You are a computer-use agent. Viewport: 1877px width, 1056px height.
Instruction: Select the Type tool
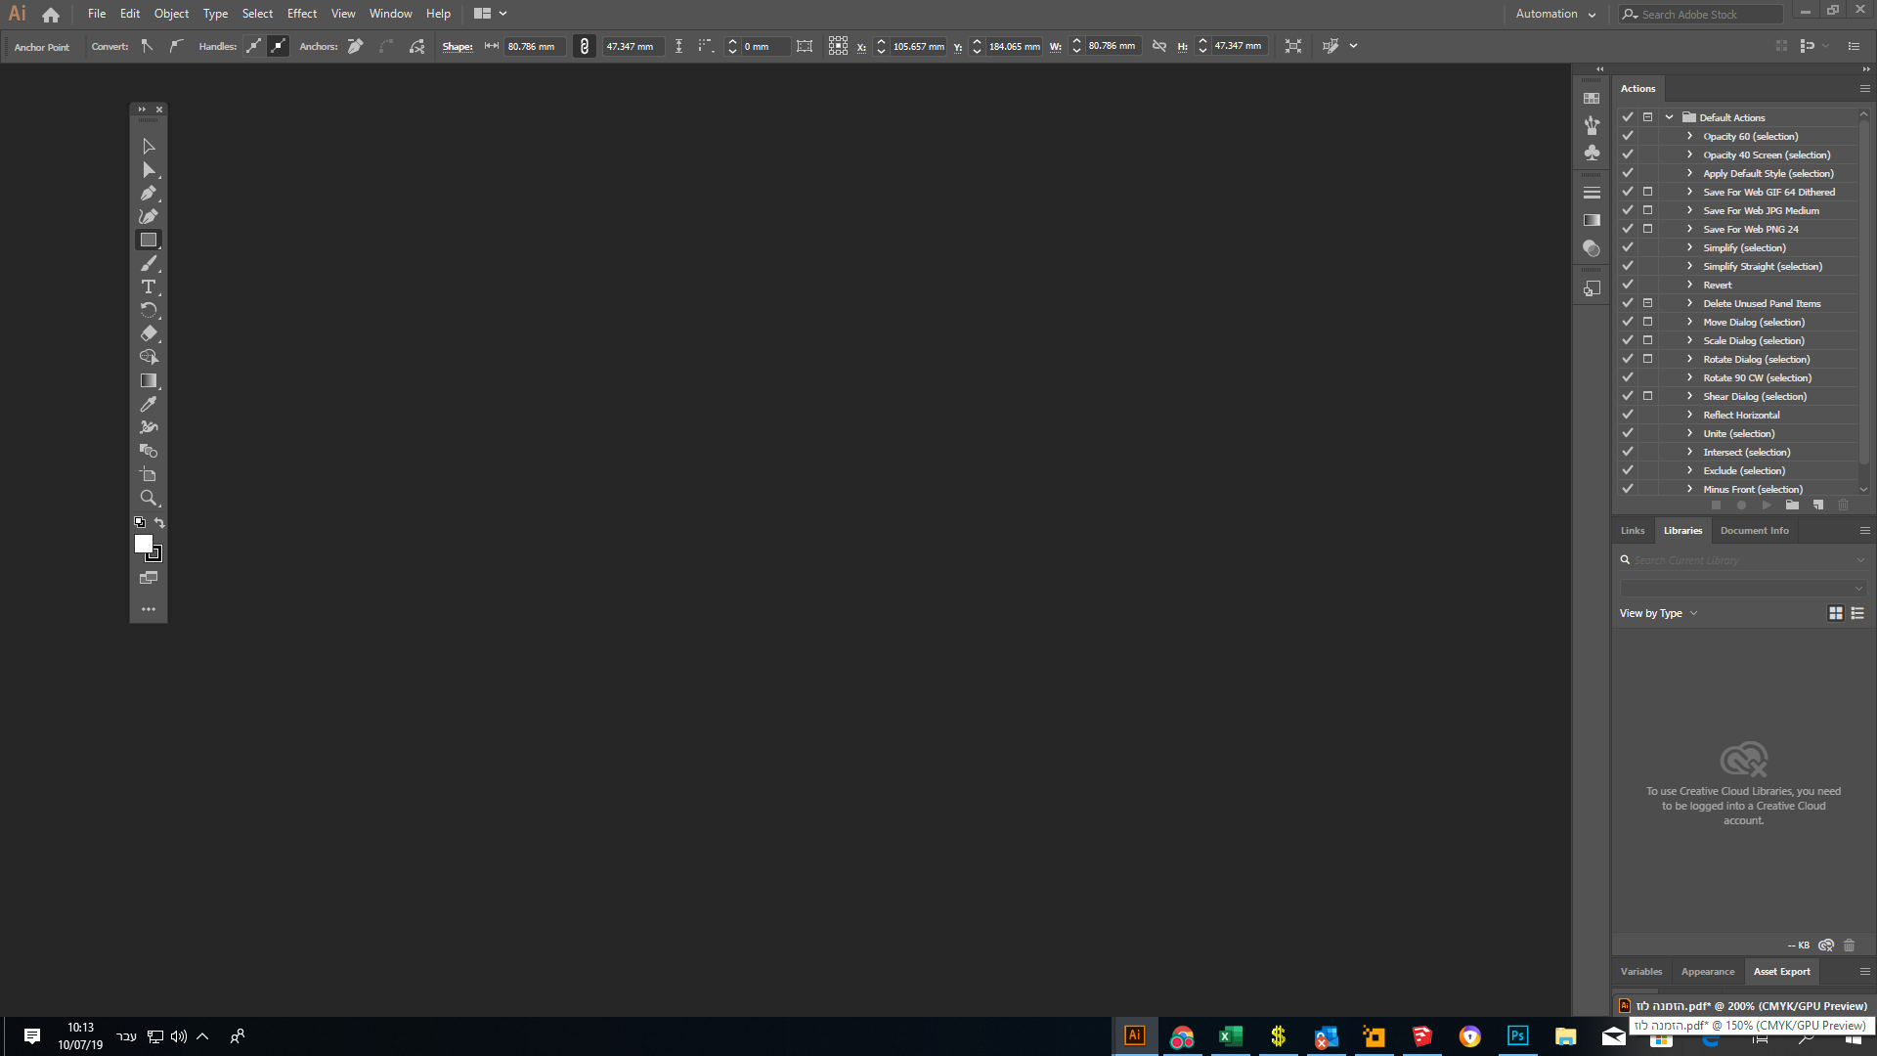[x=149, y=286]
